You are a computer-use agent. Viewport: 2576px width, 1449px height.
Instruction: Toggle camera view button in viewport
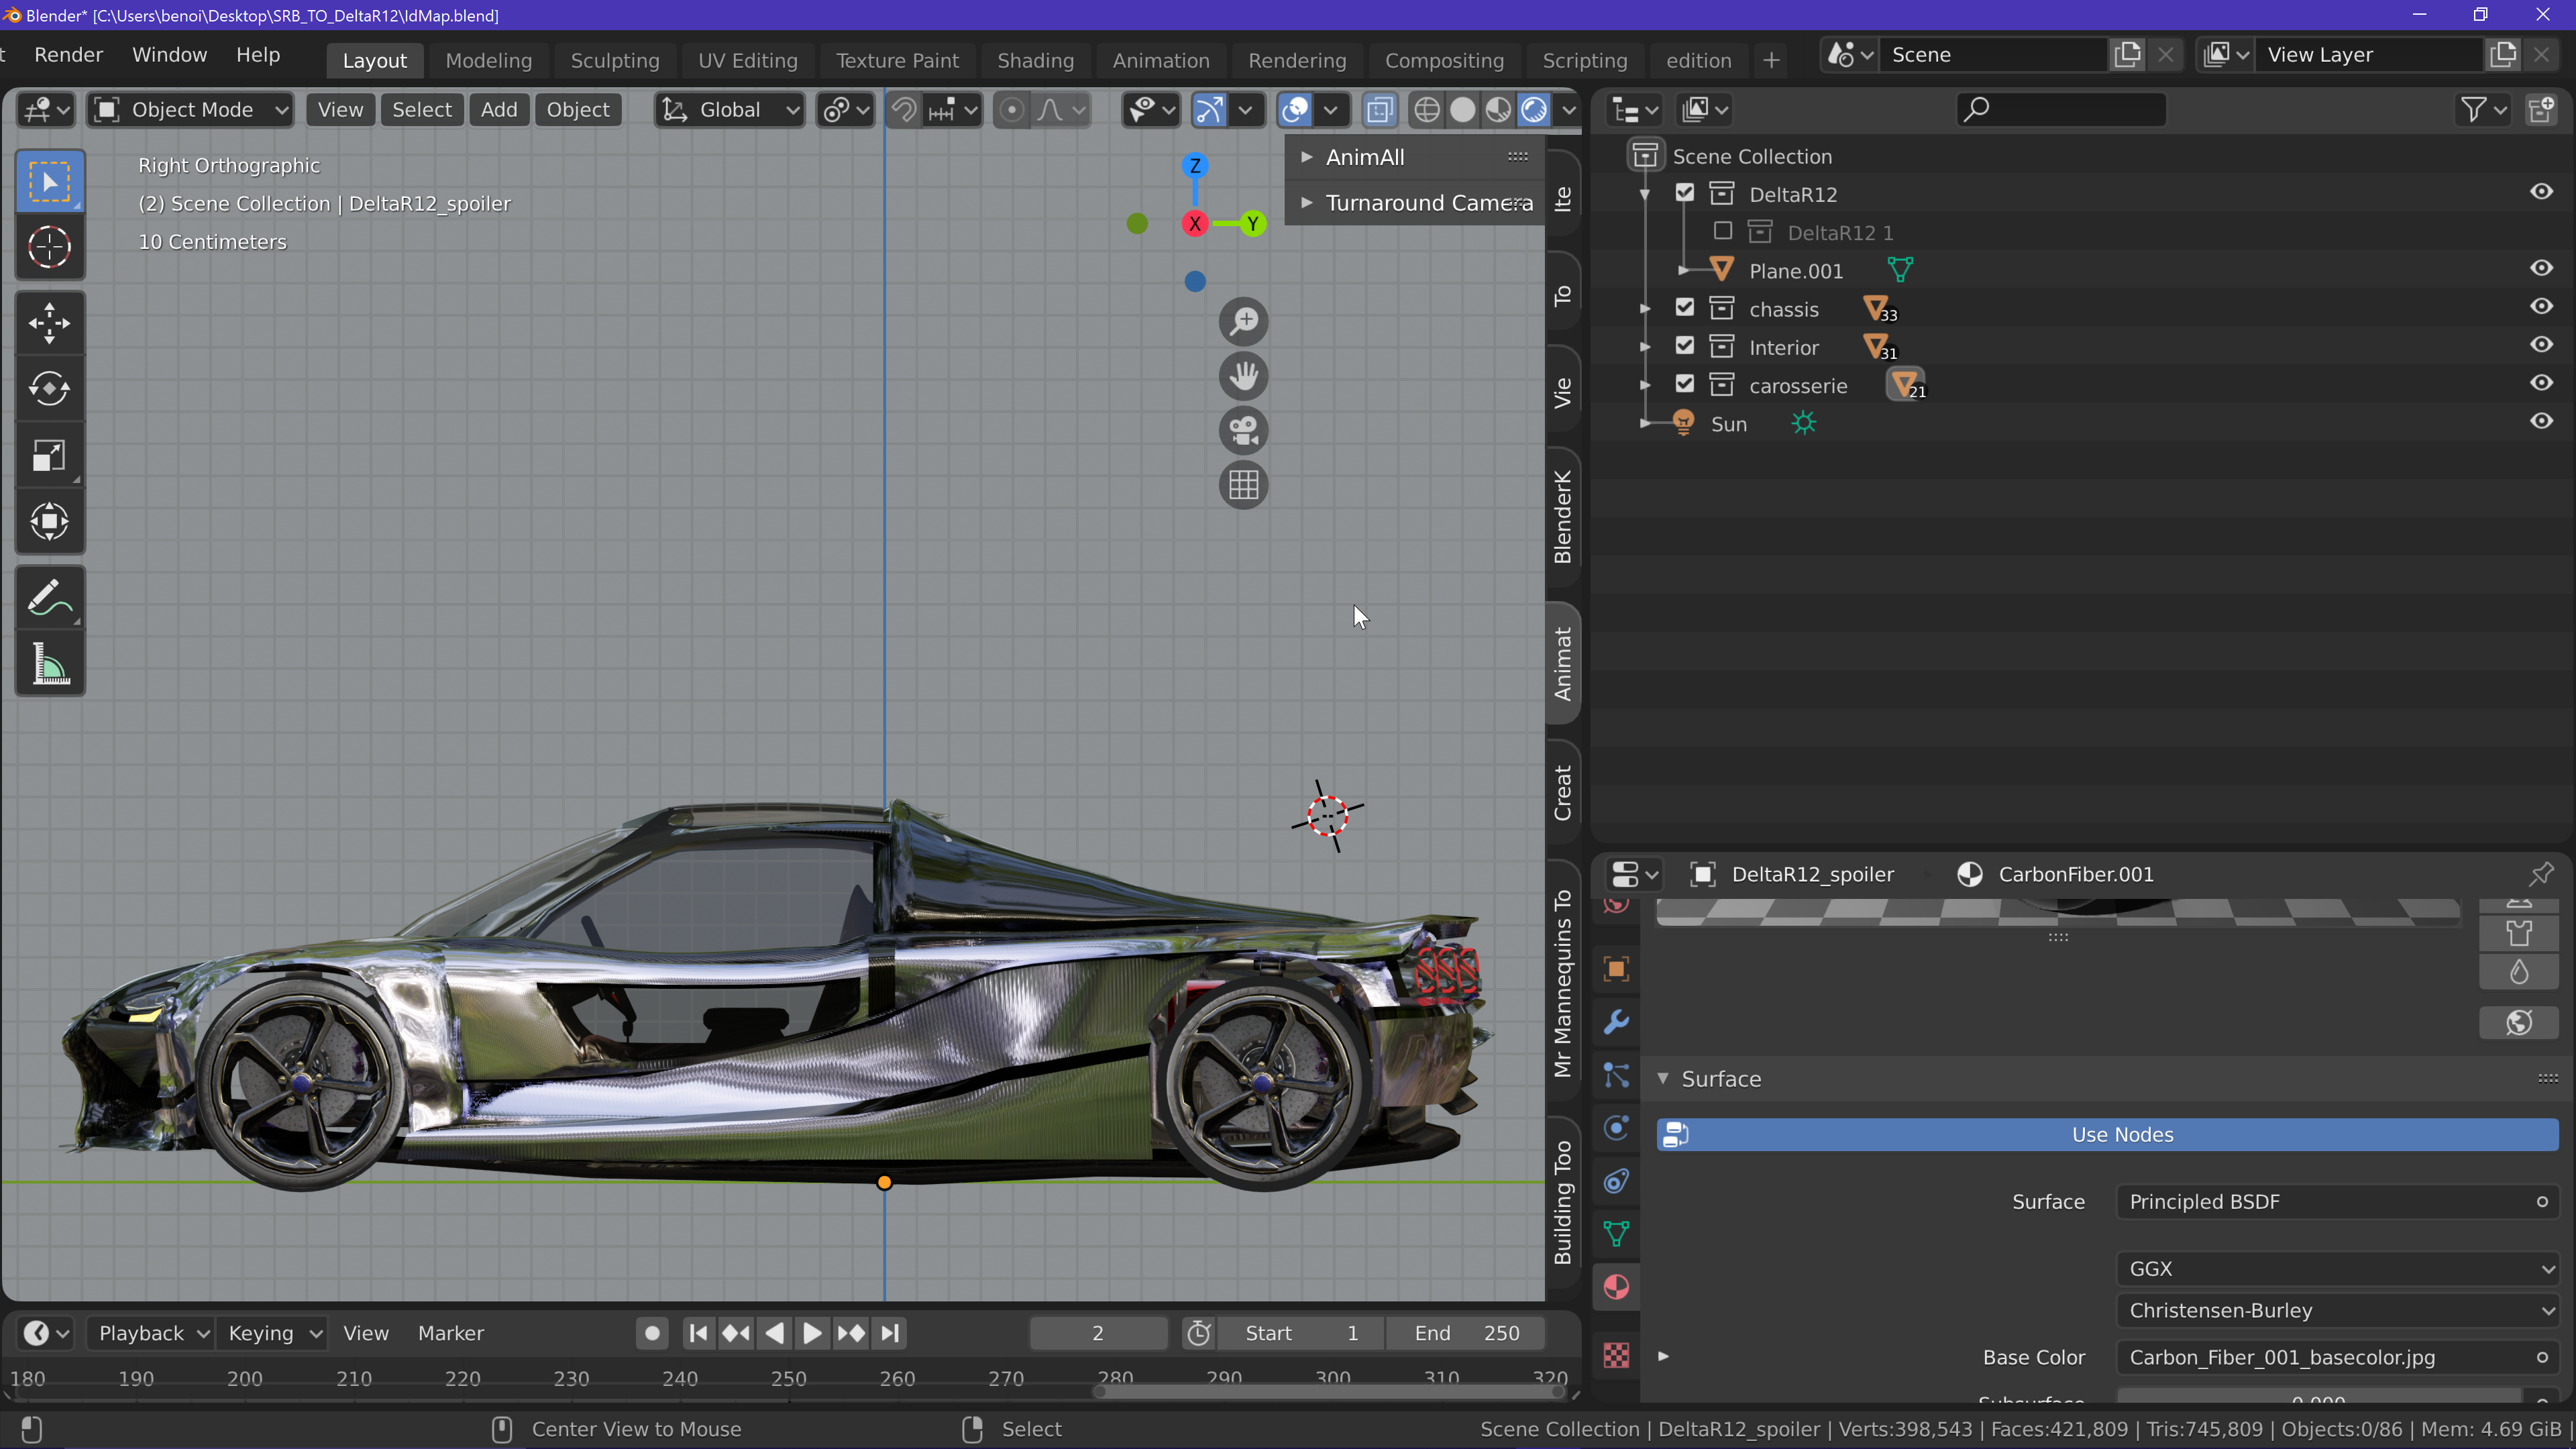pos(1243,431)
